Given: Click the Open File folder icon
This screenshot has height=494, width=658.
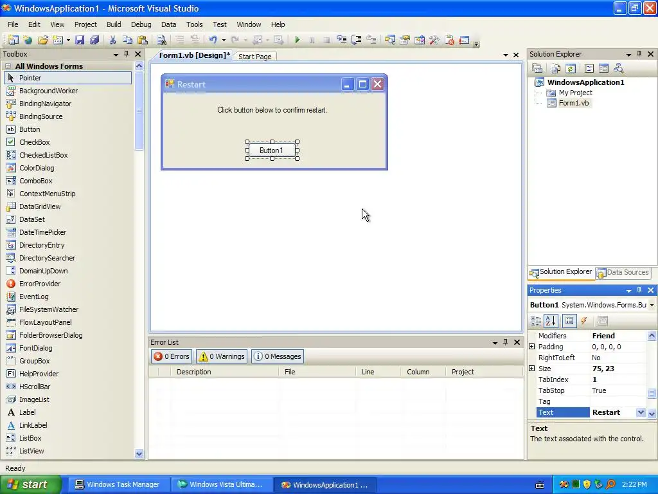Looking at the screenshot, I should click(43, 40).
